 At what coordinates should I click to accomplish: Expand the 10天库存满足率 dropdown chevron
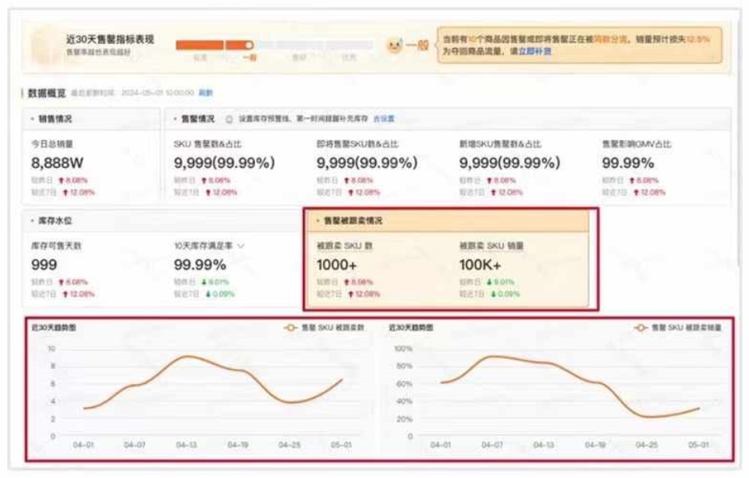point(242,244)
